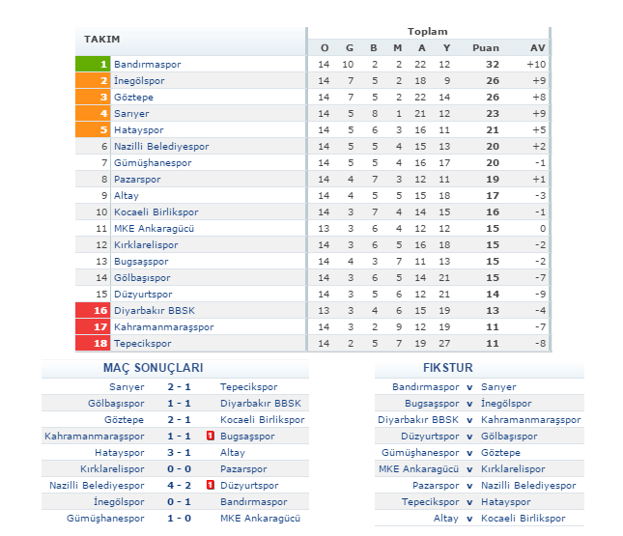Viewport: 623px width, 536px height.
Task: Click the AV column header
Action: [538, 47]
